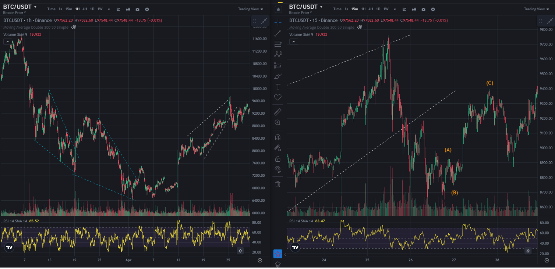Image resolution: width=555 pixels, height=269 pixels.
Task: Click the TradingView logo on right chart
Action: click(296, 248)
